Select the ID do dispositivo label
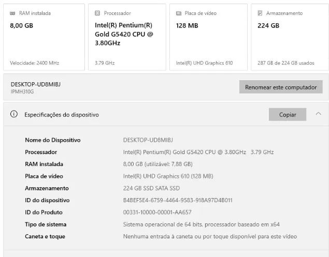 (47, 200)
